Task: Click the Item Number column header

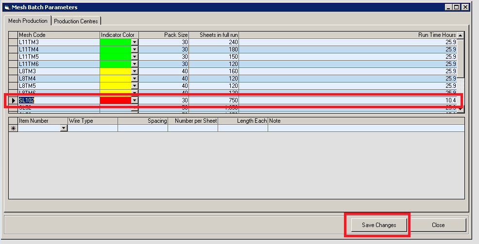Action: [x=43, y=121]
